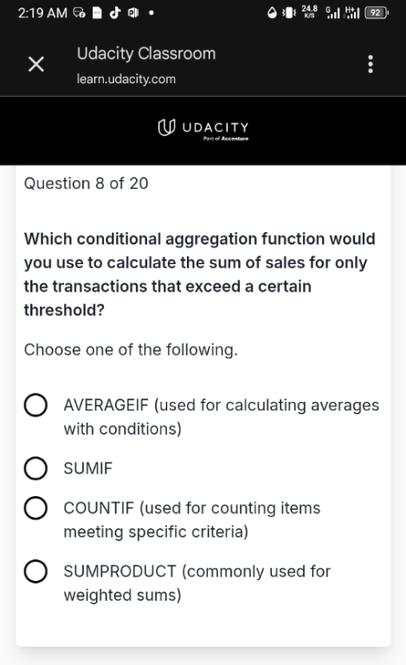Tap the 2:19 AM clock
Image resolution: width=406 pixels, height=665 pixels.
point(42,13)
